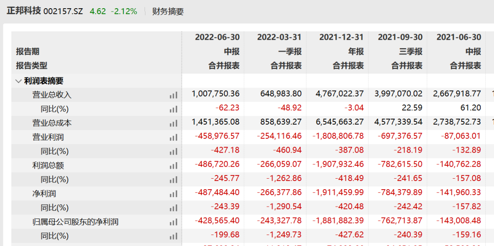Click the 营业总收入 row label
The image size is (494, 246).
click(52, 95)
